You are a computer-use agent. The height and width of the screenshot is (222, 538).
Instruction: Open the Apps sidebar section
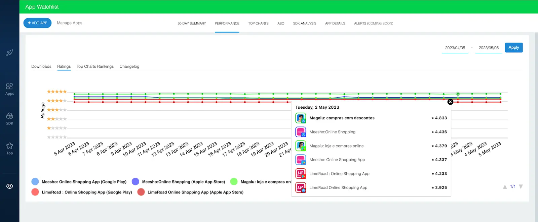pos(9,89)
